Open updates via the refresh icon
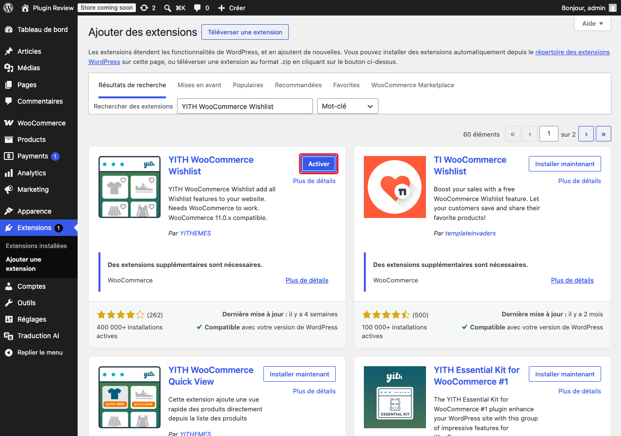 144,8
